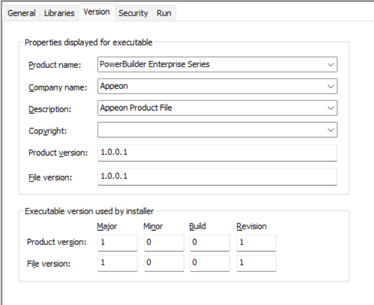Select the Version tab
The width and height of the screenshot is (374, 305).
click(x=96, y=12)
